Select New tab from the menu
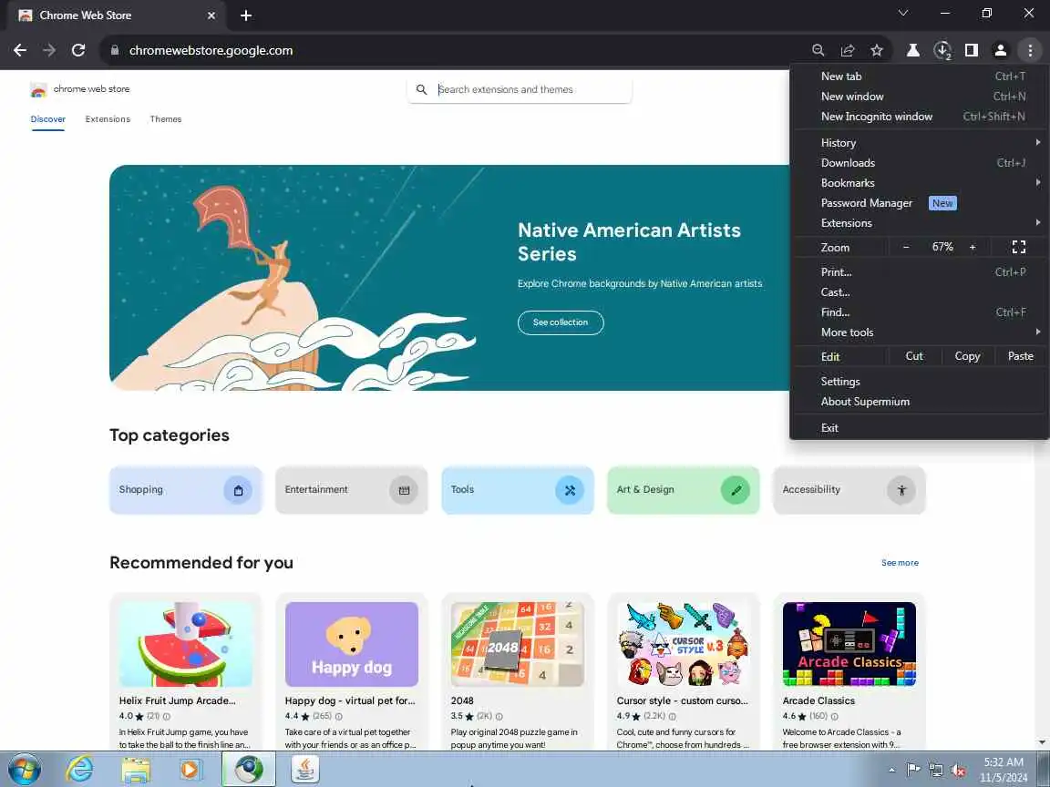This screenshot has height=787, width=1050. (920, 77)
